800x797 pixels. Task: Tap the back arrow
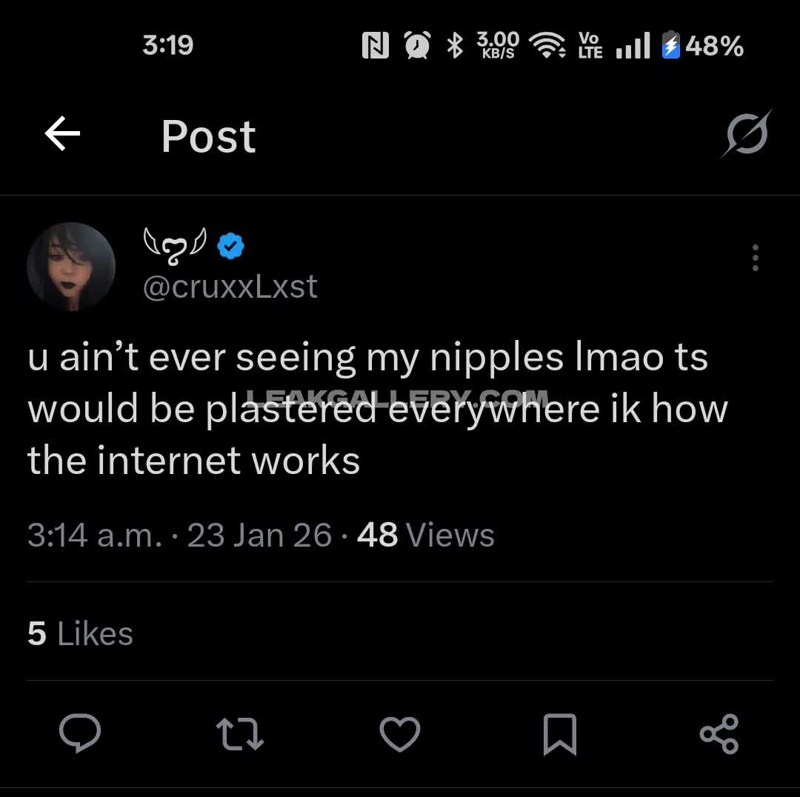point(62,134)
